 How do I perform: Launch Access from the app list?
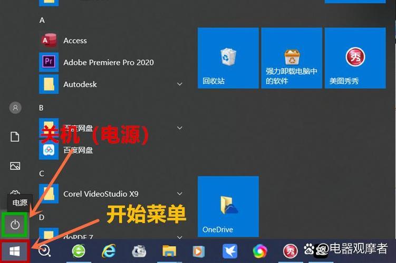[63, 41]
